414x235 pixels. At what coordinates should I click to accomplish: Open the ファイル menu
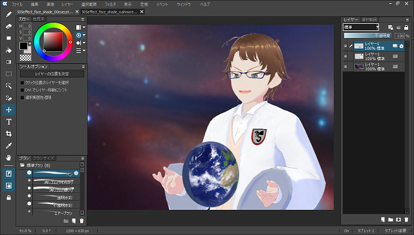coord(17,5)
